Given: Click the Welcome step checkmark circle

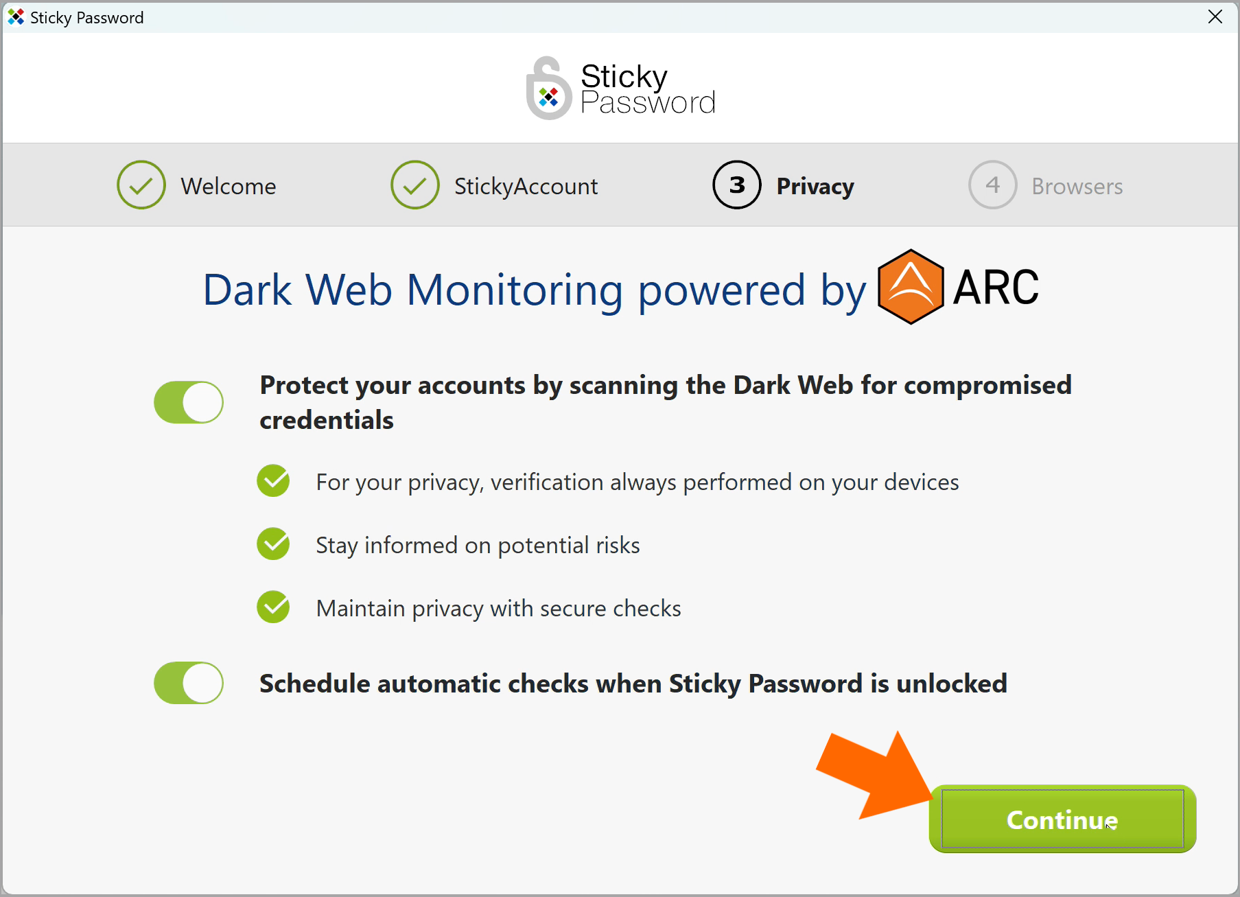Looking at the screenshot, I should (x=141, y=185).
